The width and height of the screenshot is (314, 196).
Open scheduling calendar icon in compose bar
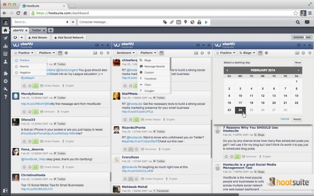tap(178, 22)
